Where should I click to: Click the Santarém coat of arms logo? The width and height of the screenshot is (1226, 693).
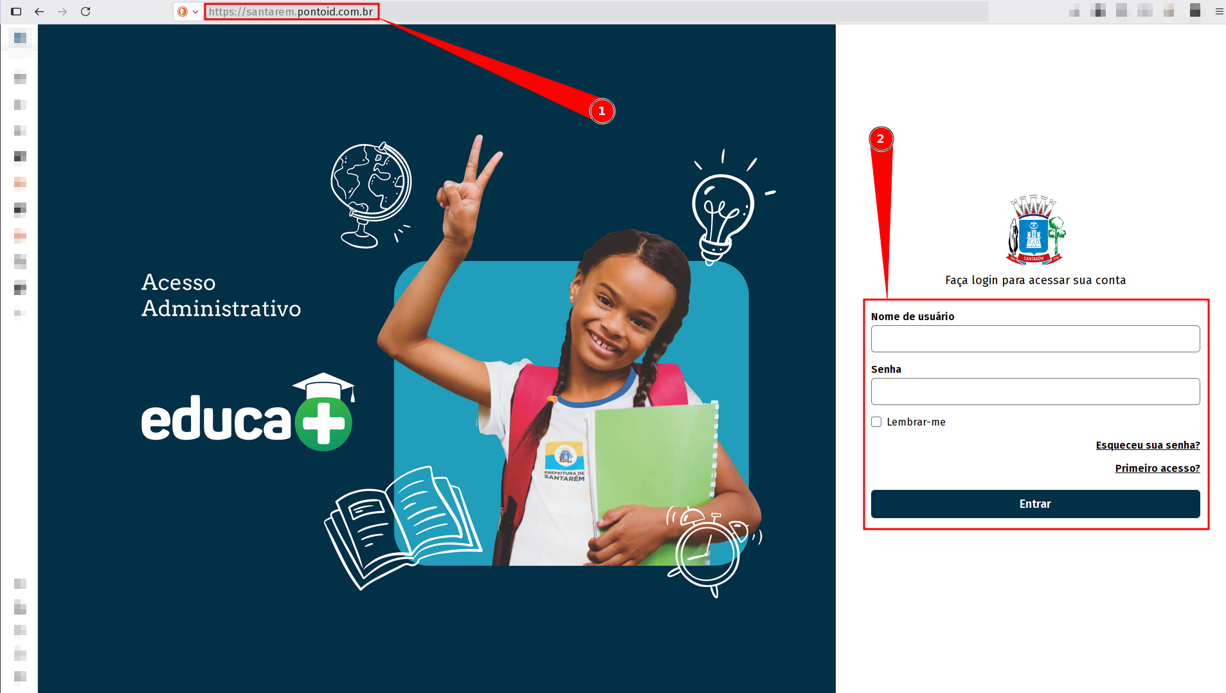[1035, 230]
